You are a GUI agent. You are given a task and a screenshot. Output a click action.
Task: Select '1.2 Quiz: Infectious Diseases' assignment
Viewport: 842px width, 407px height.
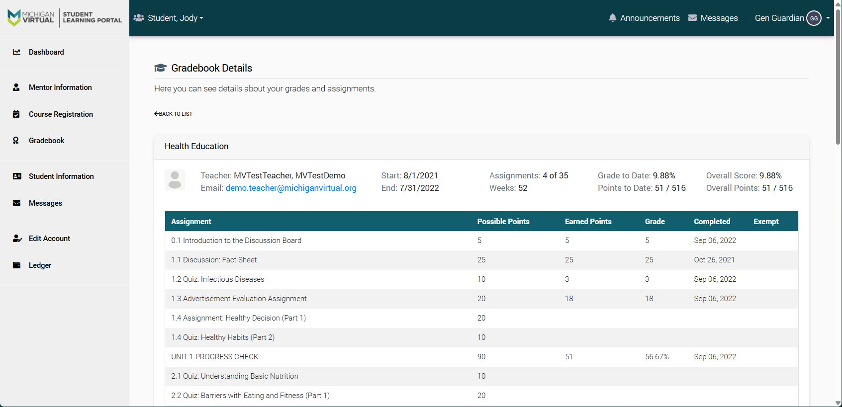click(218, 279)
